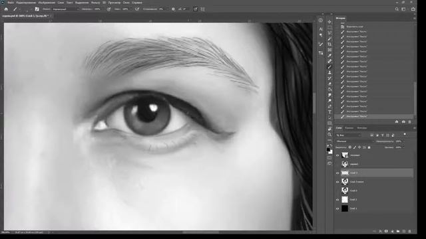Select the Hand tool

(329, 129)
